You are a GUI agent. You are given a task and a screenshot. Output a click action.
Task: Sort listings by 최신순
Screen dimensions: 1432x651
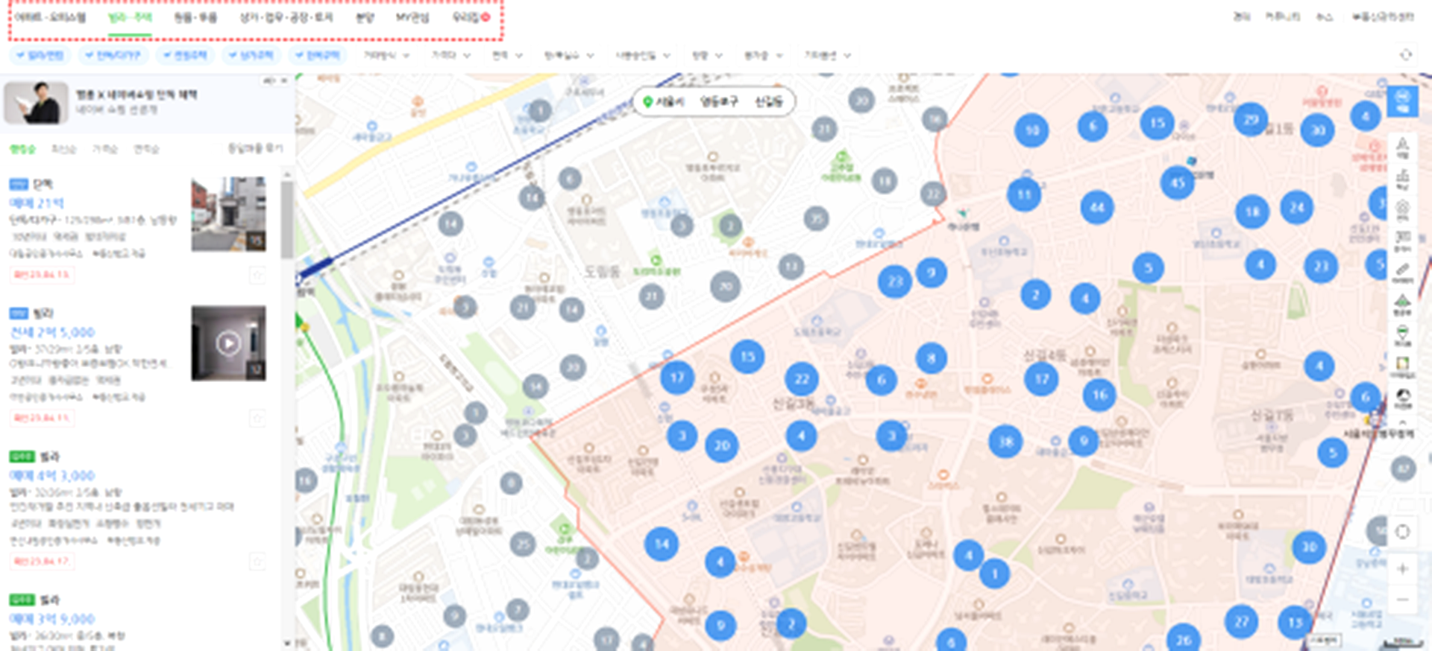point(63,149)
